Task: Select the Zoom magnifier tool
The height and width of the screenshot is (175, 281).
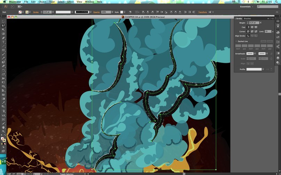Action: (x=3, y=131)
